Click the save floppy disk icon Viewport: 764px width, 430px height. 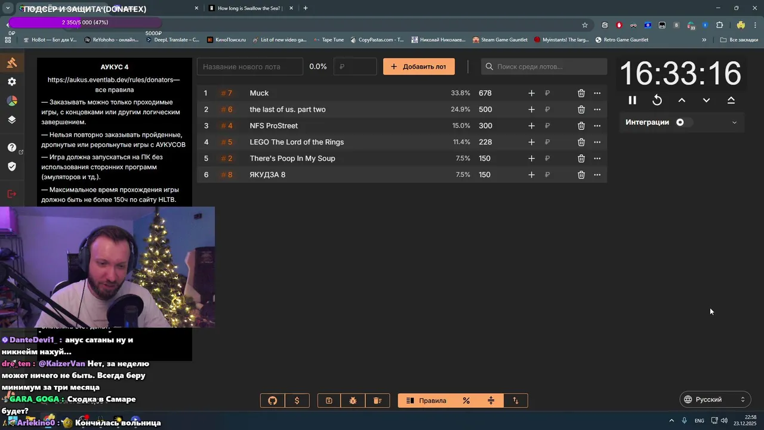329,401
